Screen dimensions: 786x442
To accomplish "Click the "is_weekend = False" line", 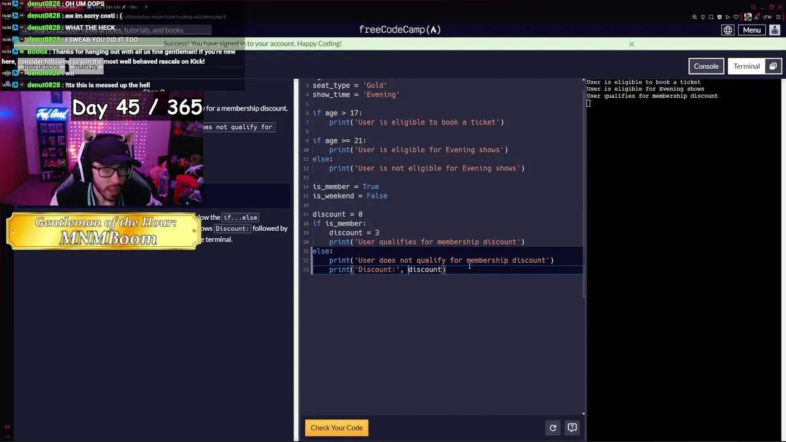I will pos(350,196).
